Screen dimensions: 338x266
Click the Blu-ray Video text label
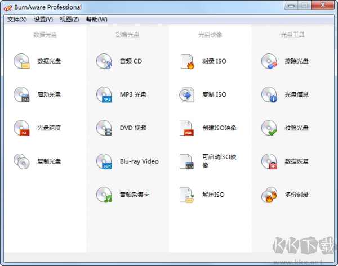pyautogui.click(x=139, y=161)
